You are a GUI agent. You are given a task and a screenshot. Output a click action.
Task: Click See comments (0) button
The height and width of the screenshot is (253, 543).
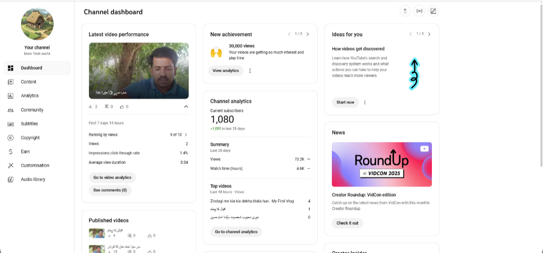pyautogui.click(x=110, y=190)
